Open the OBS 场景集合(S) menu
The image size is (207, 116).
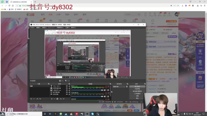click(60, 28)
